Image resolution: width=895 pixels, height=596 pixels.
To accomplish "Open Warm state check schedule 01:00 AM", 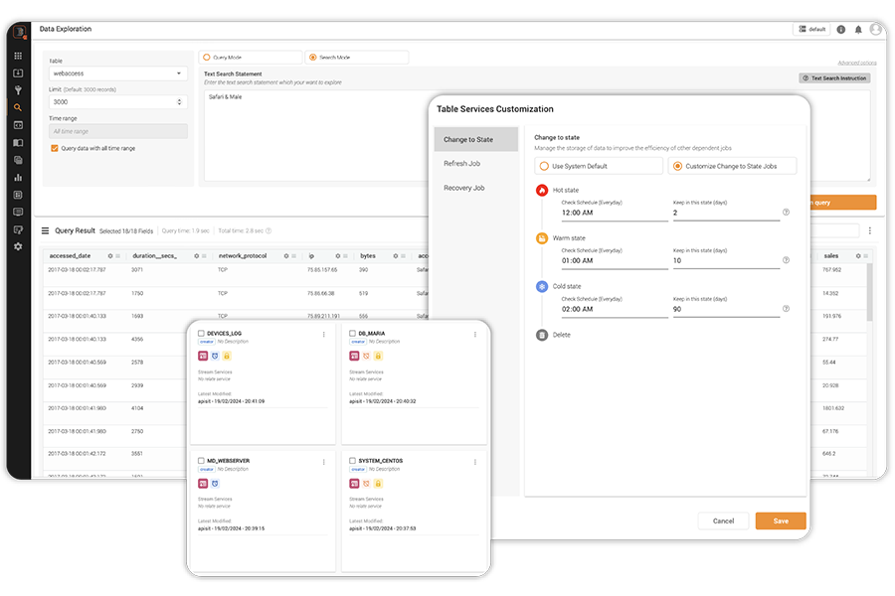I will [x=615, y=260].
